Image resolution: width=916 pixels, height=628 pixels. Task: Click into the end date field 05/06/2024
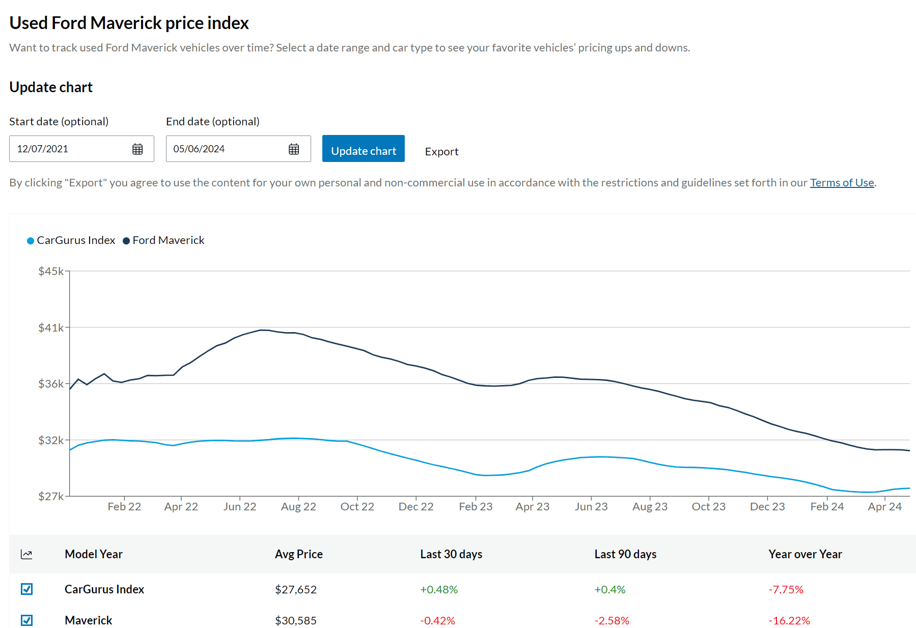(x=238, y=149)
